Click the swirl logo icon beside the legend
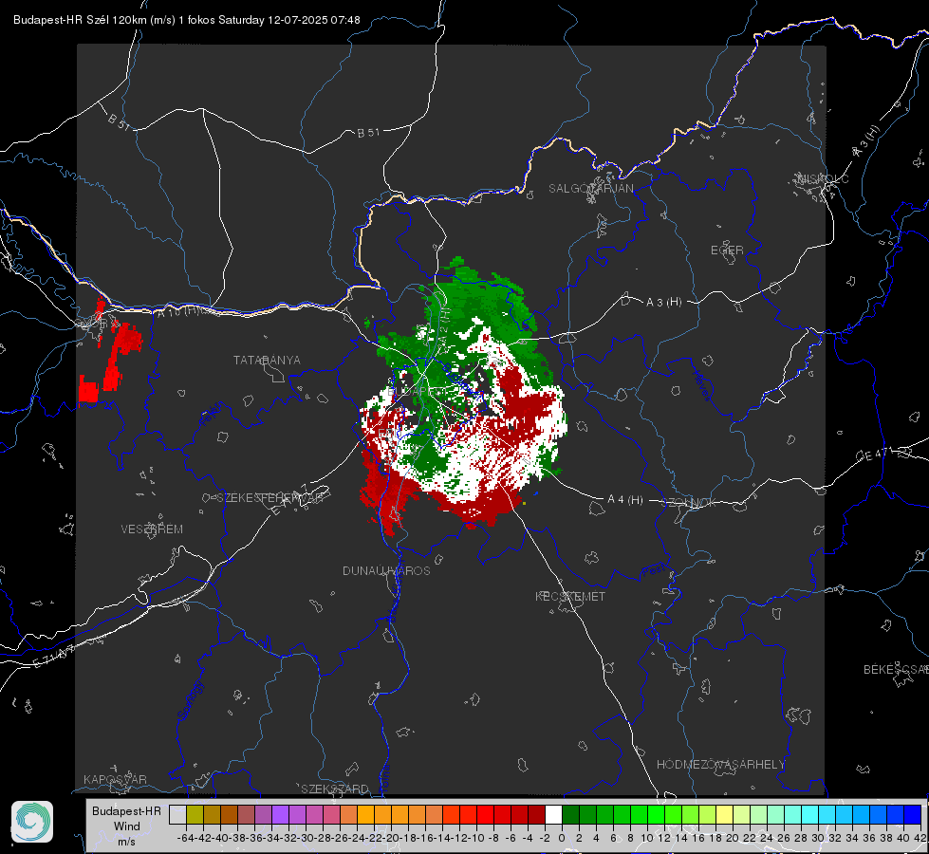929x854 pixels. tap(32, 822)
